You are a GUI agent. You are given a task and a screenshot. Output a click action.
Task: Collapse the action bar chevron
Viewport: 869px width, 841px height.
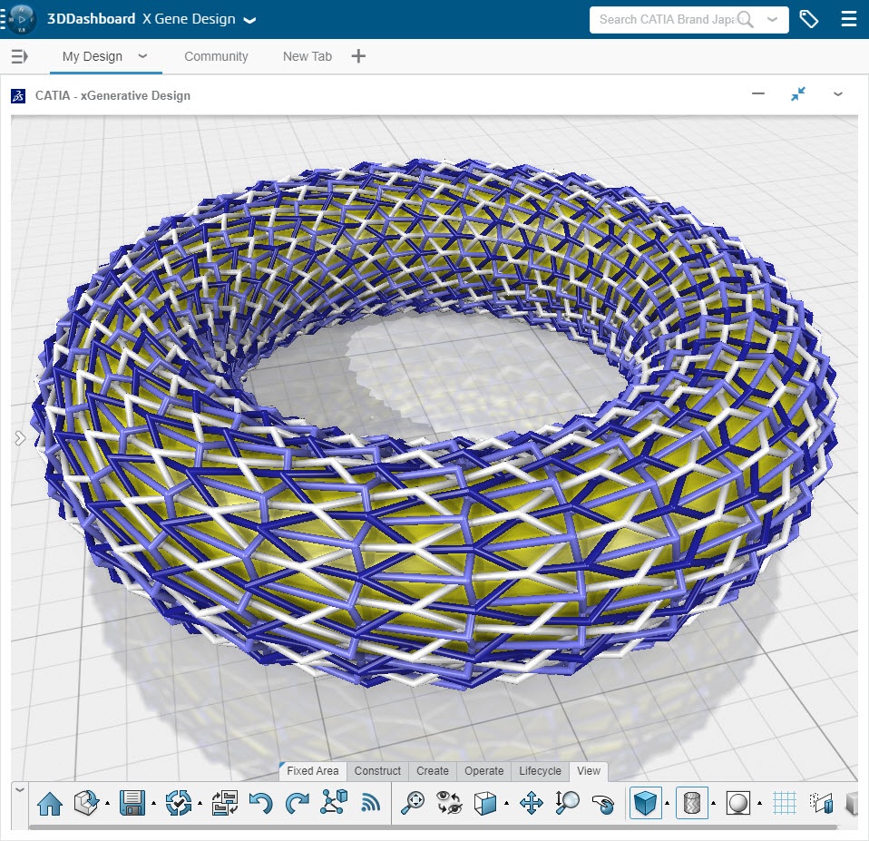click(x=19, y=789)
